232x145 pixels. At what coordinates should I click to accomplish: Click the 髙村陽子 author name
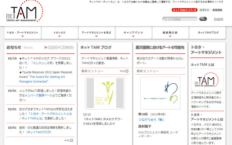(x=145, y=126)
